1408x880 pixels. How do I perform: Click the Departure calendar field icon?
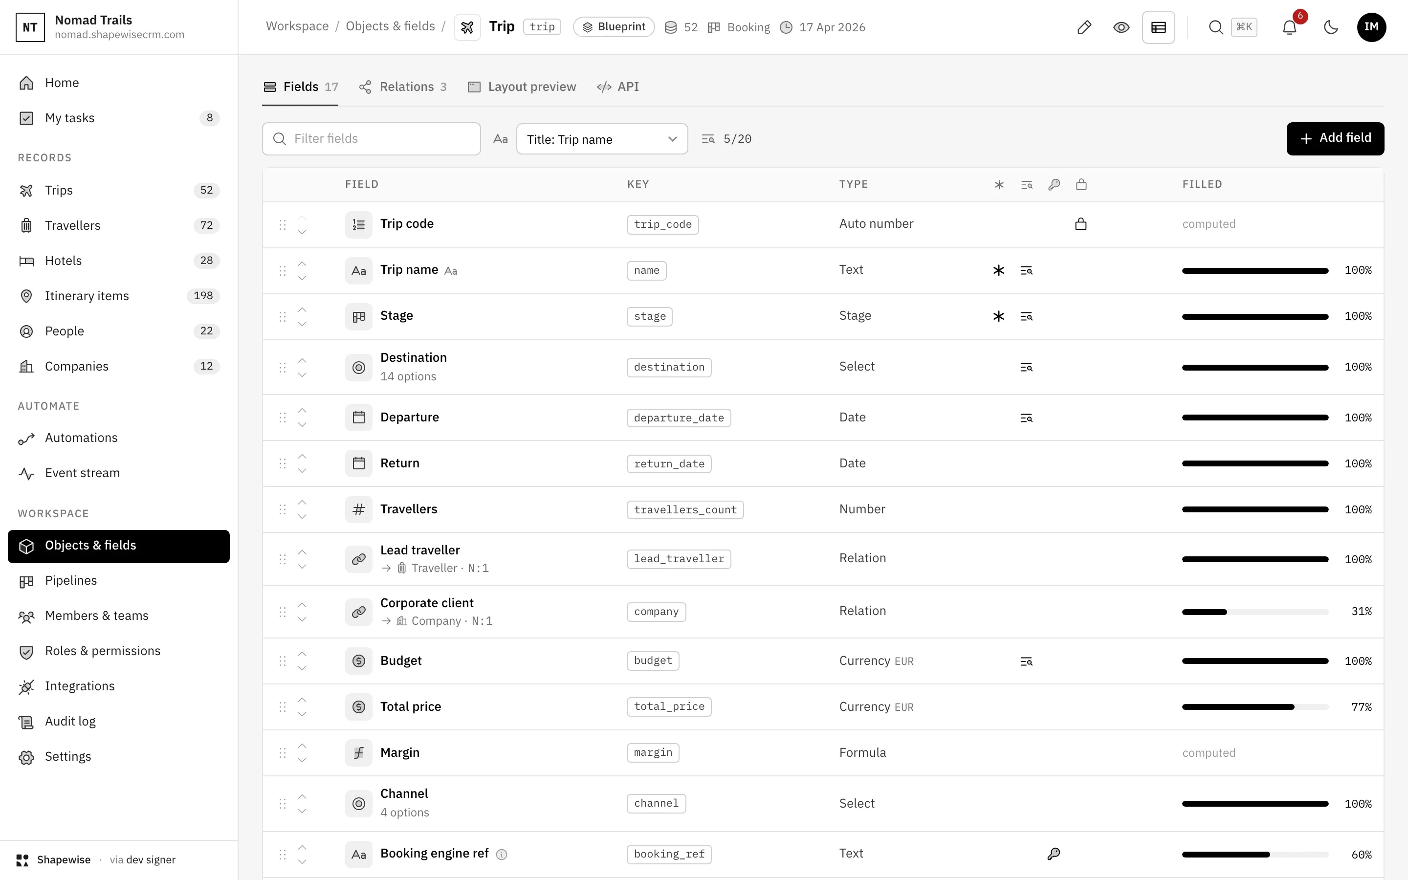pyautogui.click(x=358, y=418)
